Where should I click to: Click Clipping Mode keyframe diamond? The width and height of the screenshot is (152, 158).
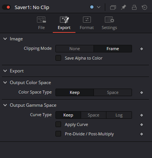141,49
